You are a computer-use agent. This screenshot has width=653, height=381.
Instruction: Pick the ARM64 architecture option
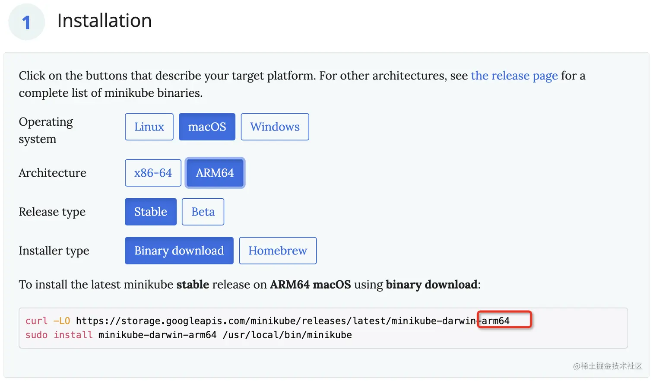point(215,173)
